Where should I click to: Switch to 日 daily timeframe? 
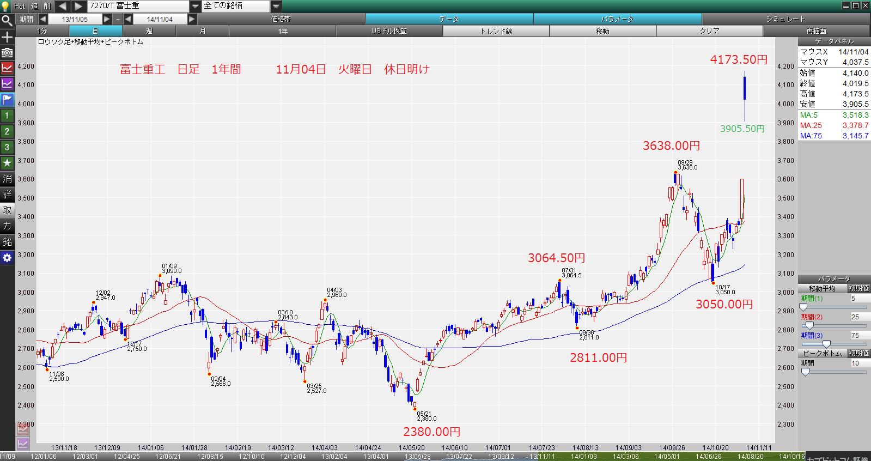[96, 31]
